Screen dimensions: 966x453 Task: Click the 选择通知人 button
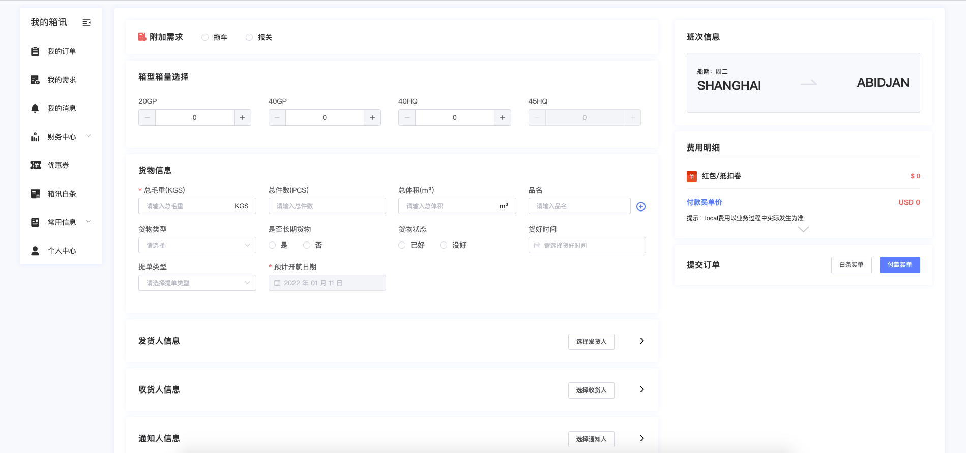click(592, 439)
